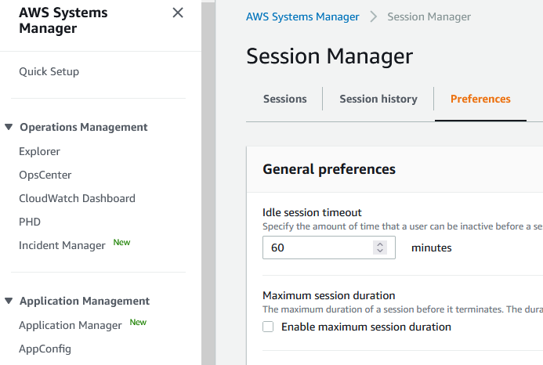Click the General preferences heading

pos(329,169)
